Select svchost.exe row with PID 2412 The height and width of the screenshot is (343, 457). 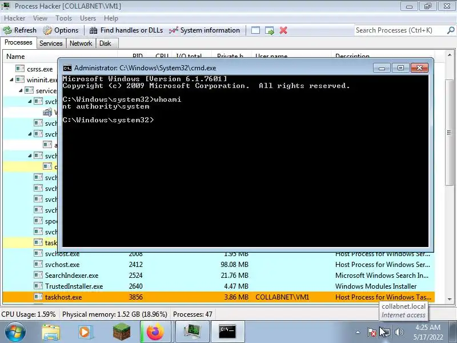coord(219,265)
